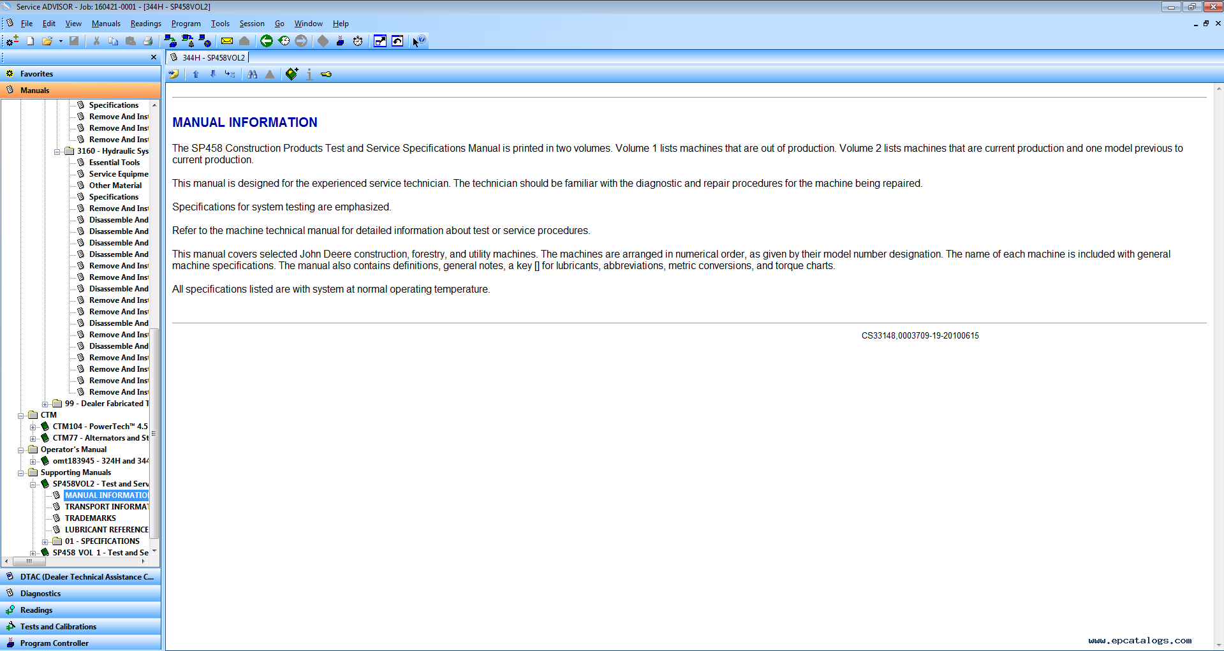Expand the 01 - SPECIFICATIONS folder
The image size is (1224, 651).
45,542
